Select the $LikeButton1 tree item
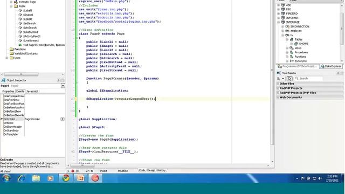Viewport: 345px width, 194px height. tap(31, 32)
